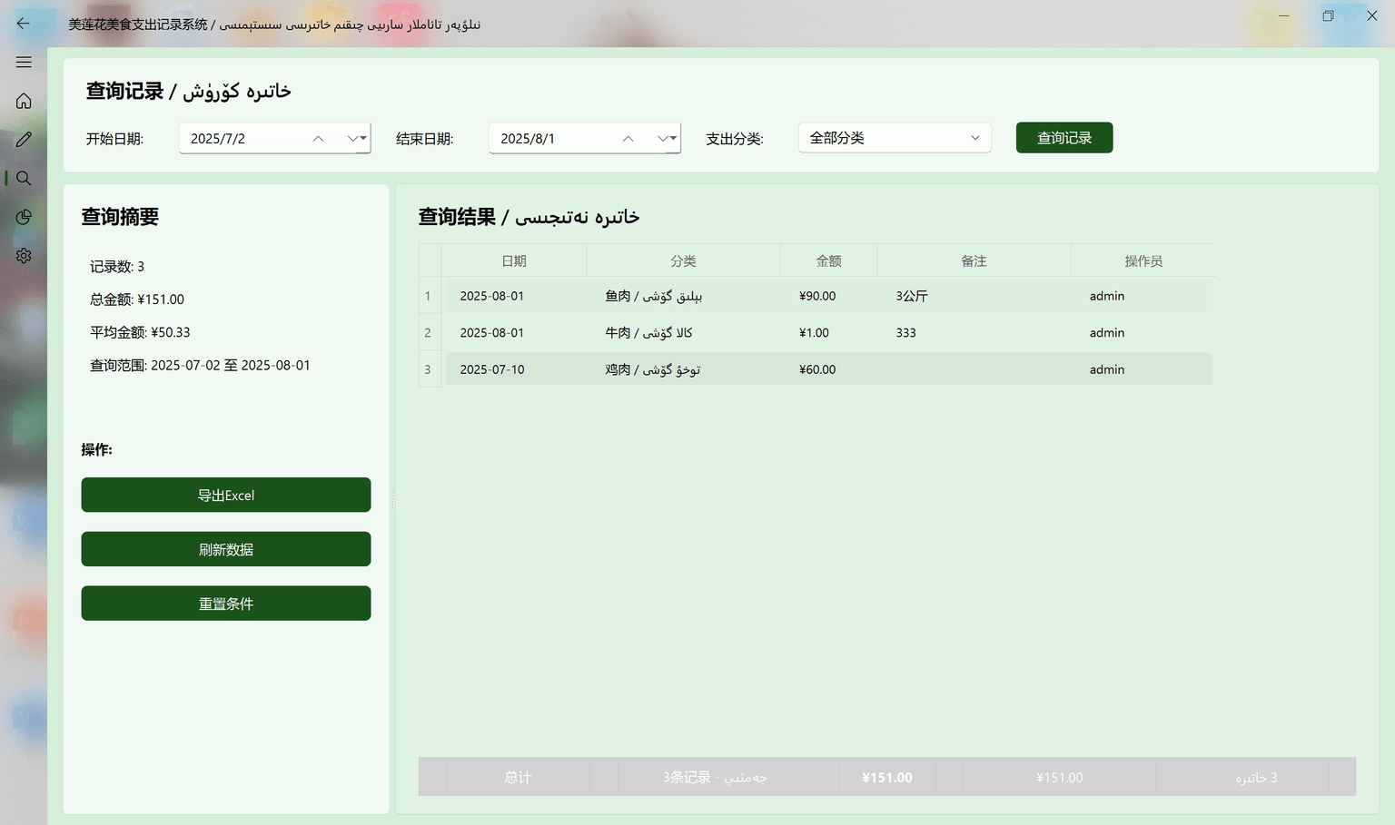Sort by the 日期 column header

(x=514, y=260)
